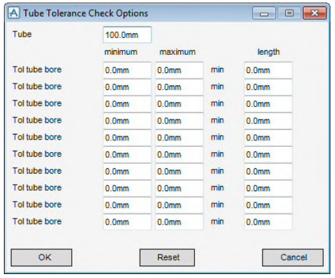This screenshot has width=335, height=278.
Task: Click seventh row min length field
Action: (268, 172)
